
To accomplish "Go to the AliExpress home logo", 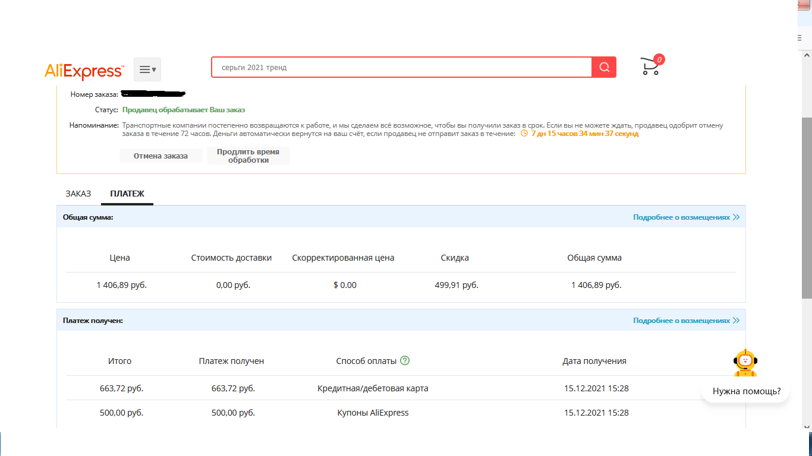I will tap(84, 71).
